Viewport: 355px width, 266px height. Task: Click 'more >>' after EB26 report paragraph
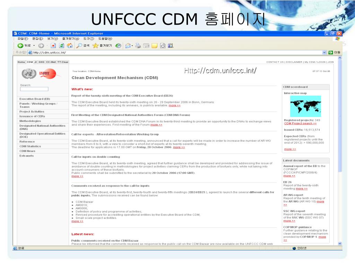tap(175, 105)
